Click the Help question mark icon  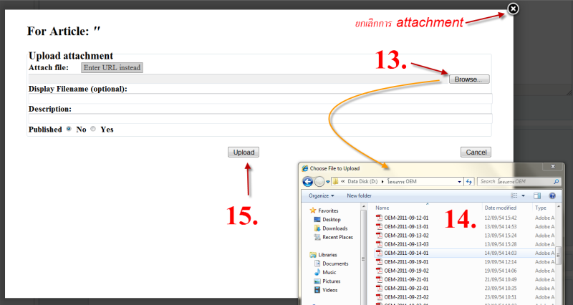click(552, 195)
